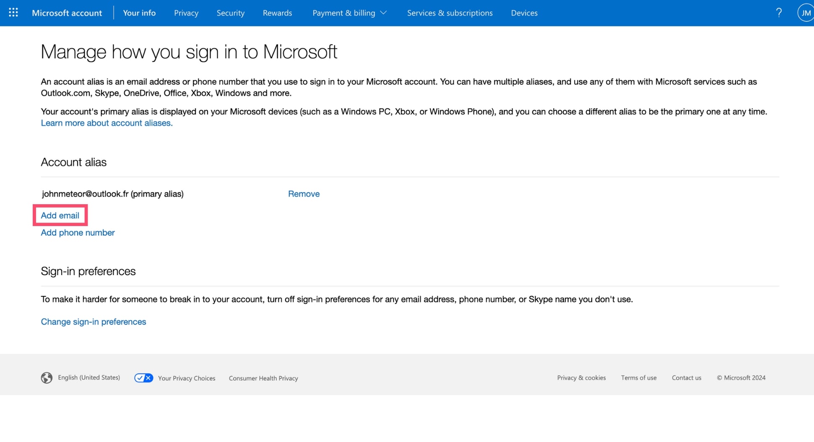Change language English (United States)
The height and width of the screenshot is (442, 814).
[89, 377]
